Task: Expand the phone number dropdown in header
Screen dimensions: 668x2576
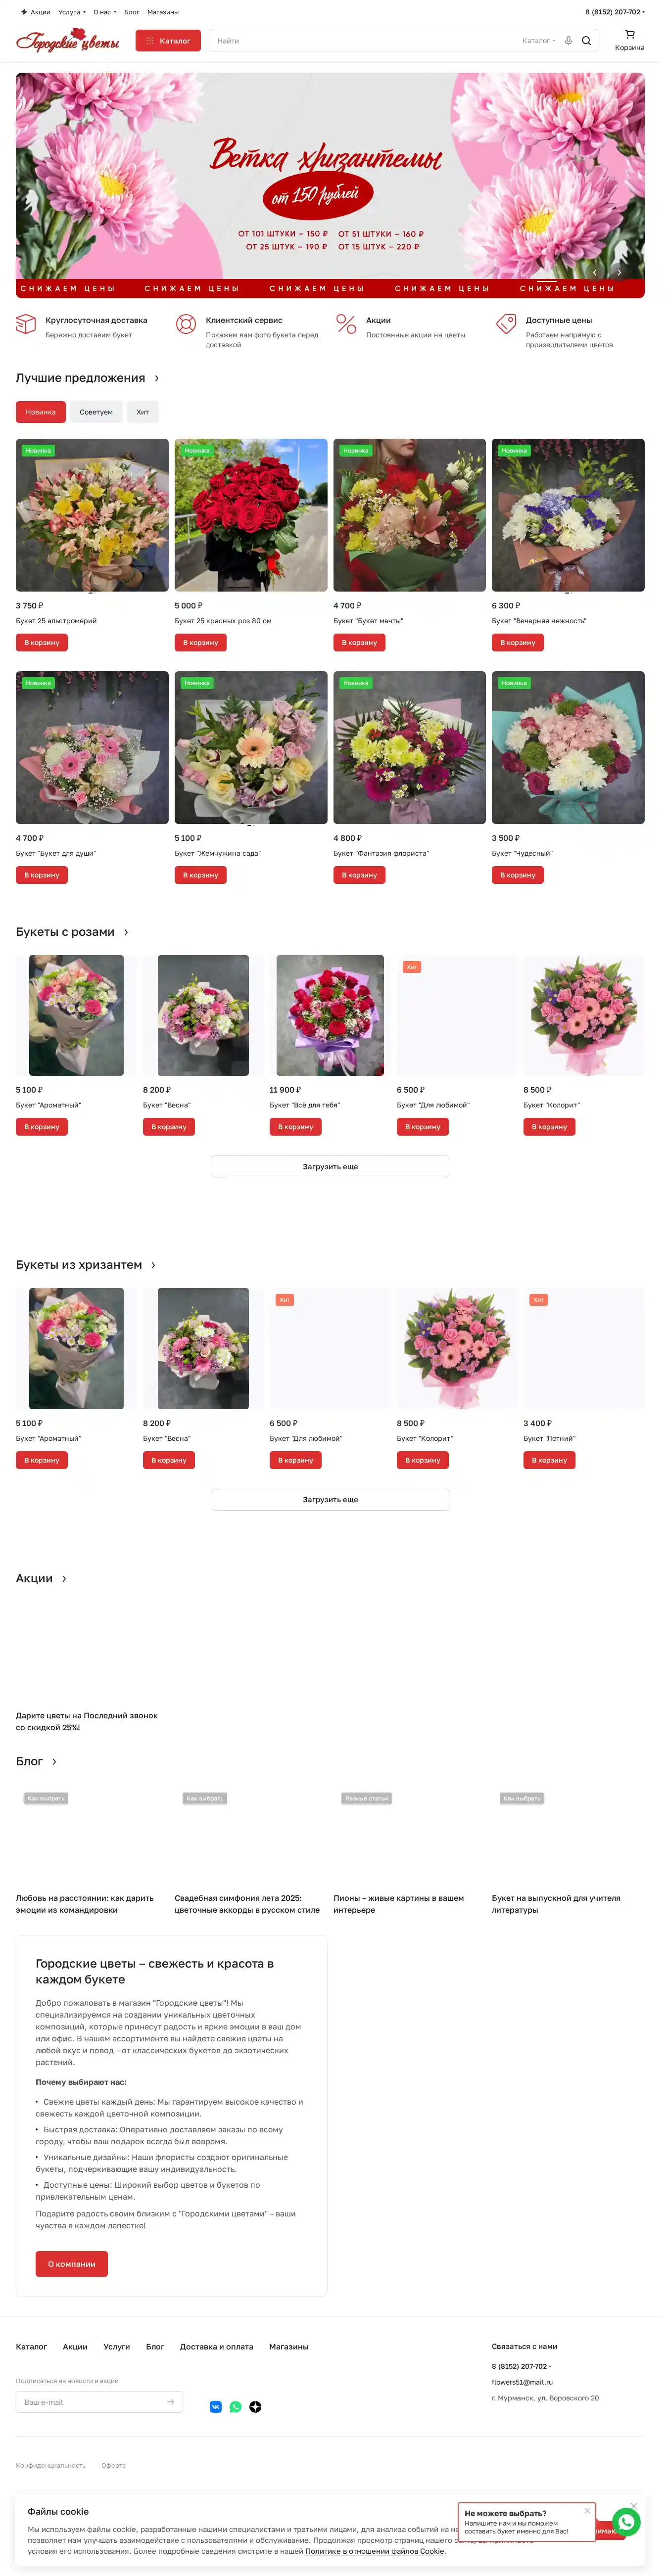Action: point(621,12)
